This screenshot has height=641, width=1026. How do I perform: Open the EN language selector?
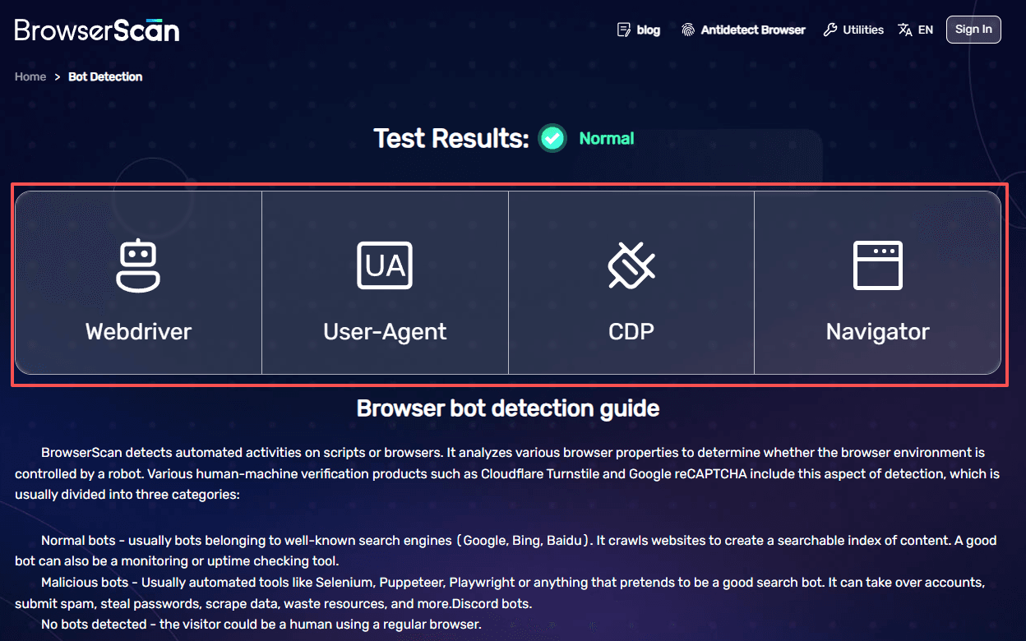(926, 30)
